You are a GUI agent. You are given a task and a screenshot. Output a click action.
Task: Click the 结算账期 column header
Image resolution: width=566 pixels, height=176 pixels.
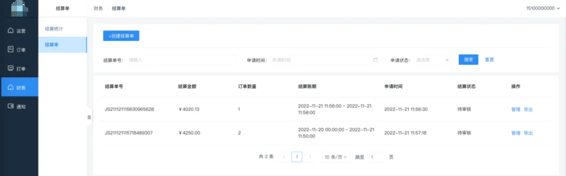pos(308,87)
